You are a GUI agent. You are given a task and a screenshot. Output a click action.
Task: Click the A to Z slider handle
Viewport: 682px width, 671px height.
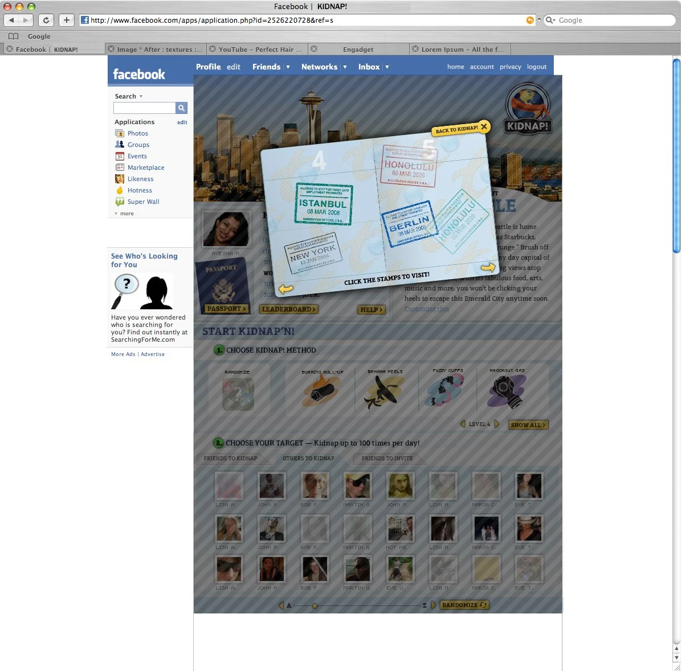315,605
